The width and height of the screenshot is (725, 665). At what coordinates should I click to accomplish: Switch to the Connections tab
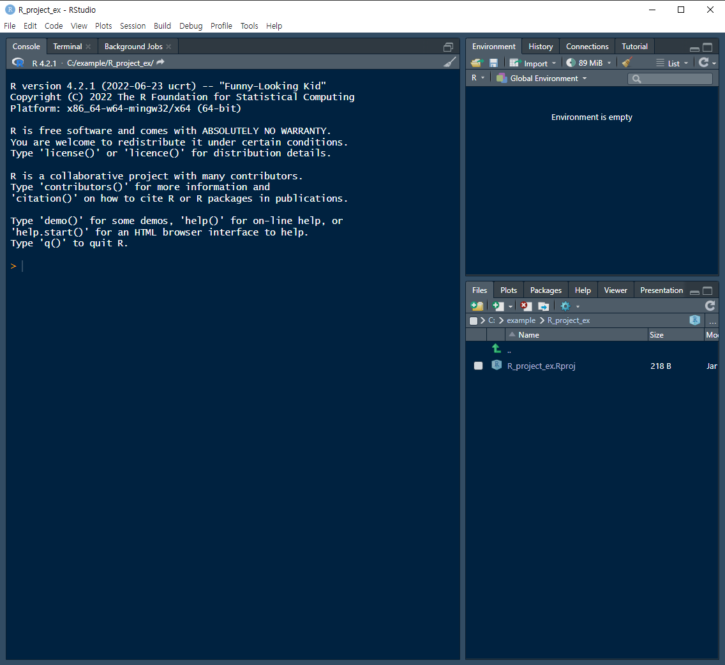point(587,47)
